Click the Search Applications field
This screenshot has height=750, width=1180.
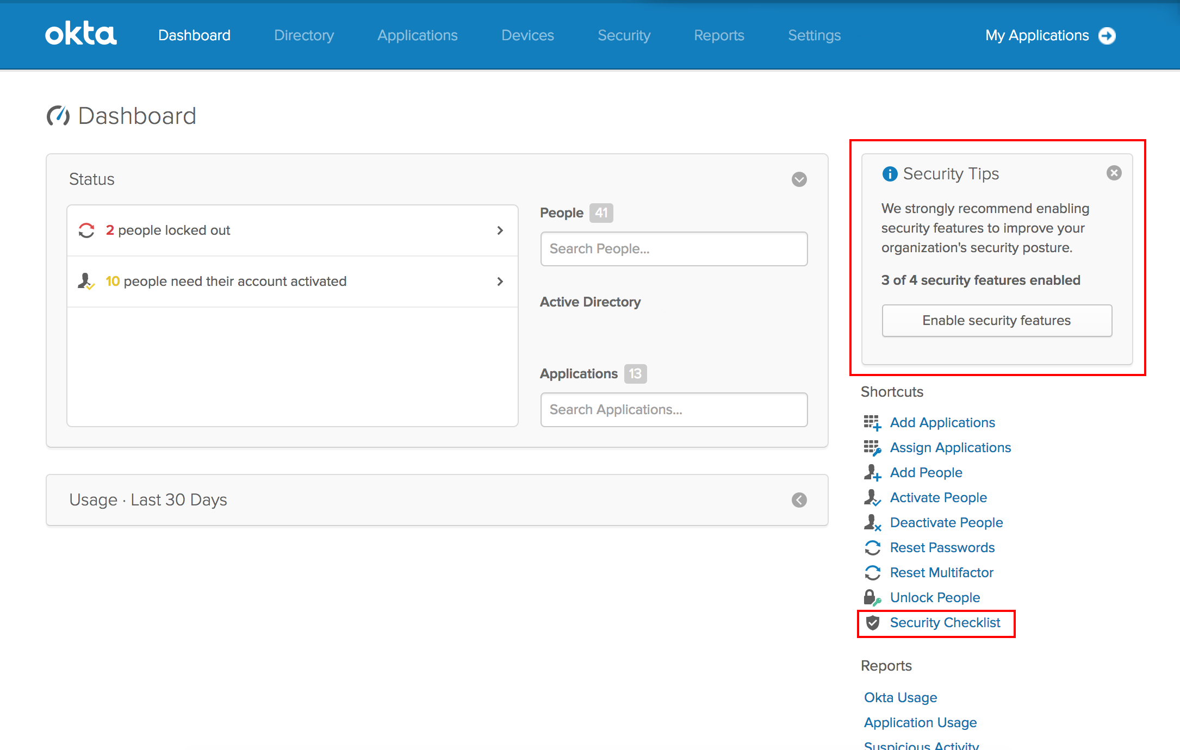point(674,410)
